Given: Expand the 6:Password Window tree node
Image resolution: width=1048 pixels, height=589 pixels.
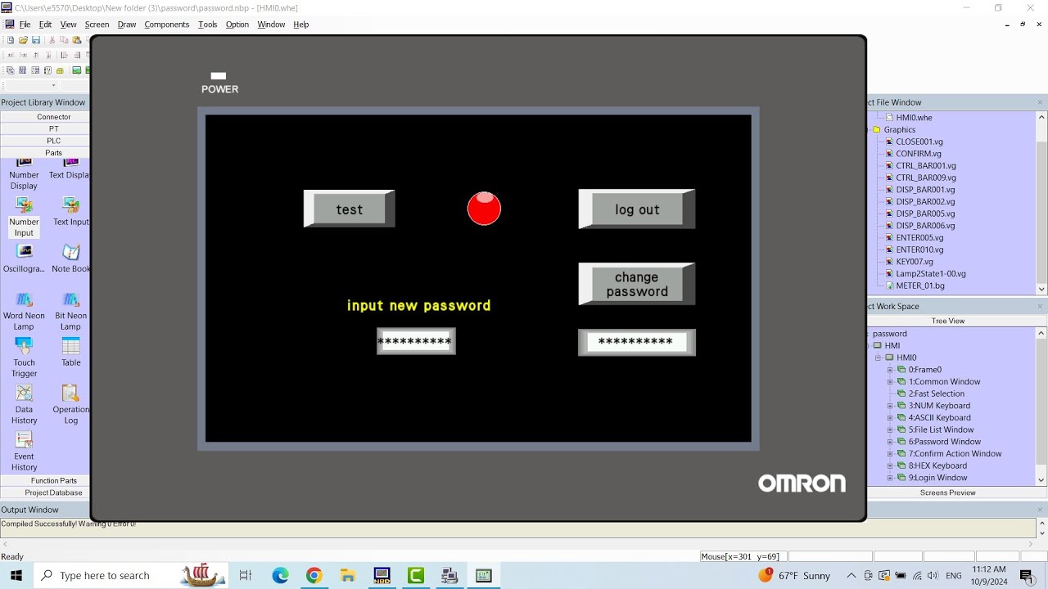Looking at the screenshot, I should (890, 442).
